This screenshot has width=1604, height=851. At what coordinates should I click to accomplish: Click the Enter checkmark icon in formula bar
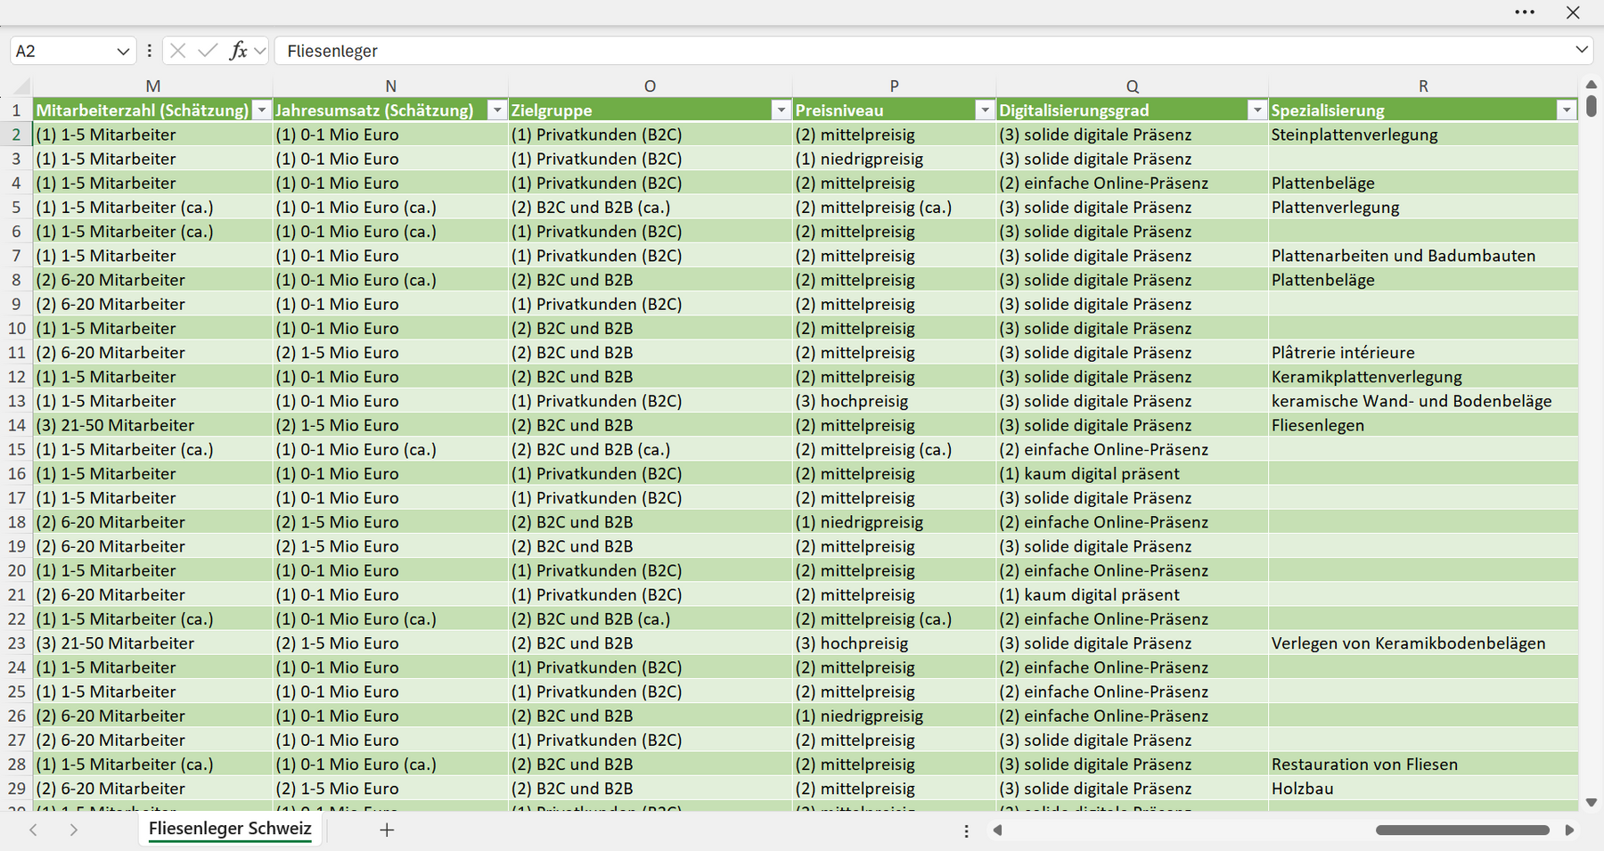(208, 51)
